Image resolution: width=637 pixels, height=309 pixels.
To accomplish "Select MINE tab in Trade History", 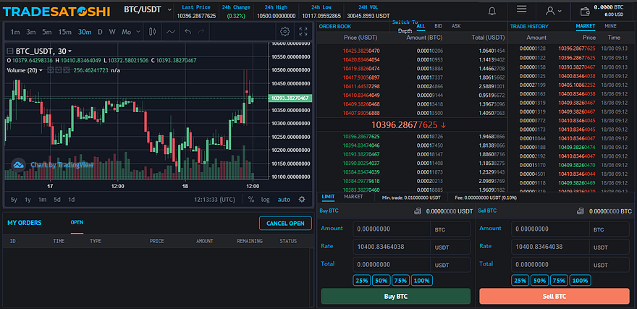I will coord(610,26).
